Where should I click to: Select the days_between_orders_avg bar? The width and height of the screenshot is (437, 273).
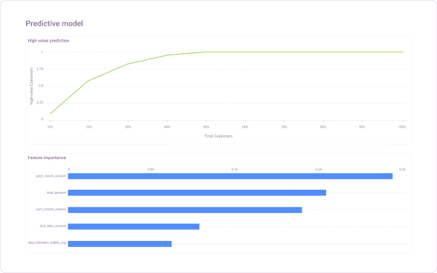(120, 243)
